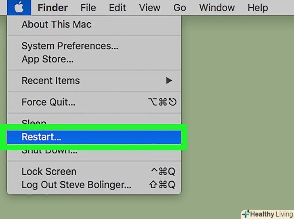Choose Lock Screen from the menu
The image size is (294, 219).
[49, 171]
